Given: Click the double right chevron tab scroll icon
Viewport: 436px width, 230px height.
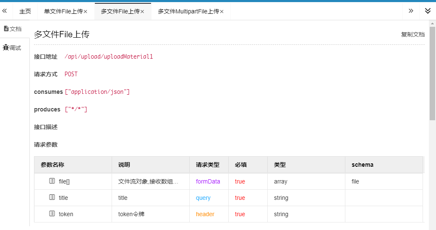Looking at the screenshot, I should (411, 11).
